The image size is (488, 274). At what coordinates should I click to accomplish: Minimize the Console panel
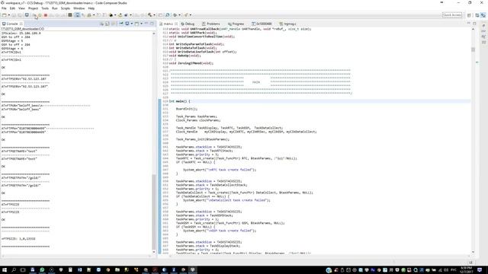point(146,24)
